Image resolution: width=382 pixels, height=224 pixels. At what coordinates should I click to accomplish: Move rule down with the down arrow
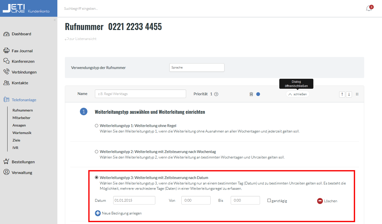(x=349, y=94)
